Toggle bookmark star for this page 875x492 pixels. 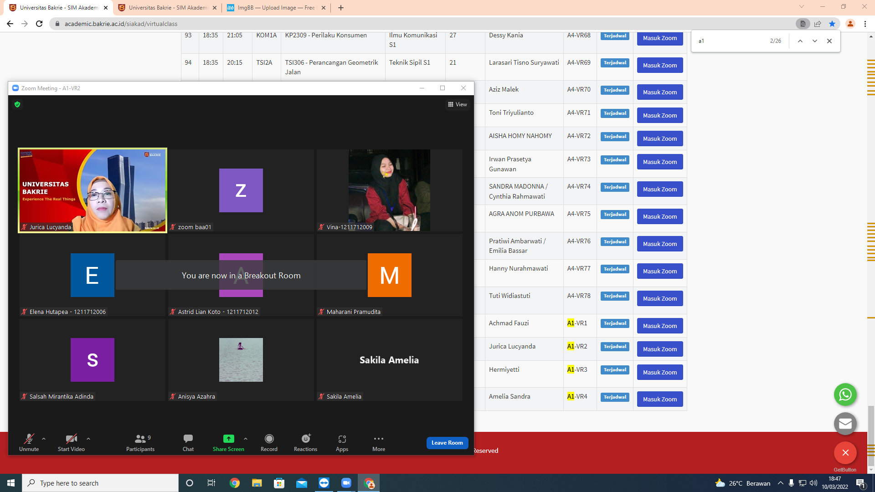pyautogui.click(x=832, y=24)
